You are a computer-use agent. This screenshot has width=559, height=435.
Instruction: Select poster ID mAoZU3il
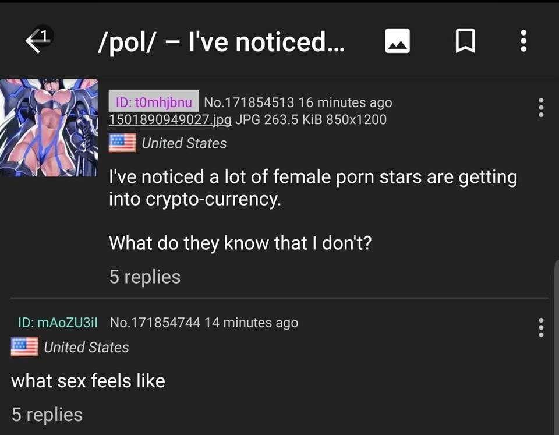tap(58, 323)
